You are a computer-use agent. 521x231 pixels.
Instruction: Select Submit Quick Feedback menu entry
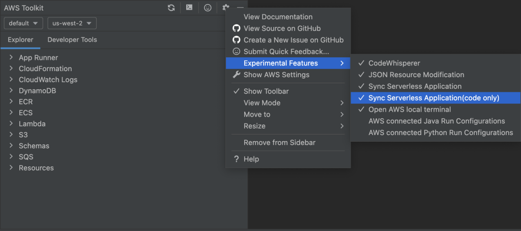point(288,51)
